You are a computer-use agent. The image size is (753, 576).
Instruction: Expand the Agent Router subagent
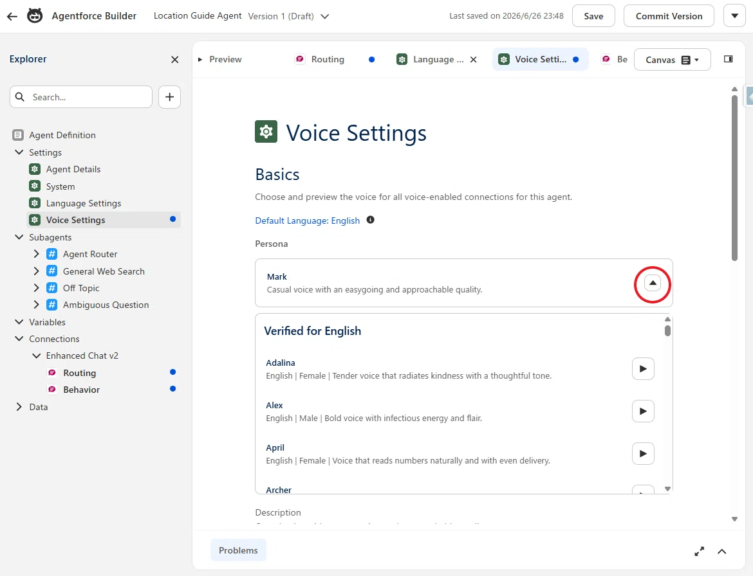(x=37, y=254)
